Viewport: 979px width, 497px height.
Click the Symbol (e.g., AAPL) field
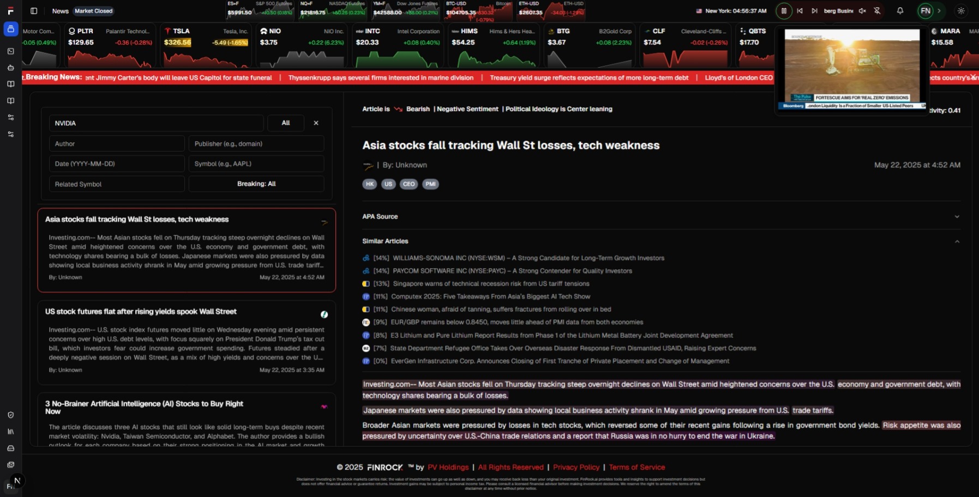tap(256, 163)
